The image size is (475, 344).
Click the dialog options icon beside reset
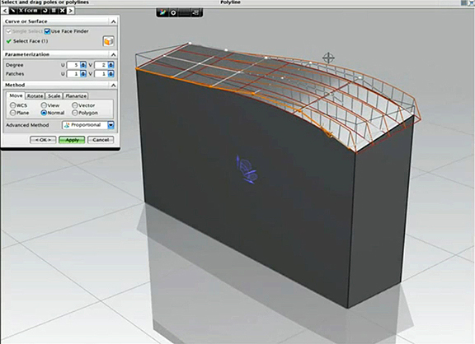tap(54, 11)
